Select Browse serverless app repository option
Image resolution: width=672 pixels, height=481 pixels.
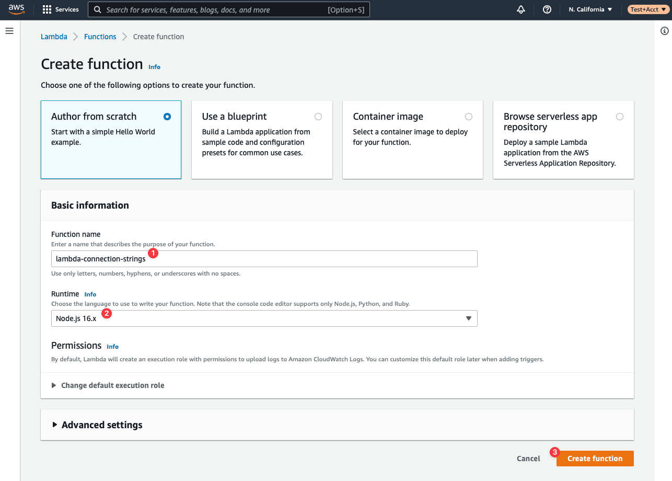620,117
